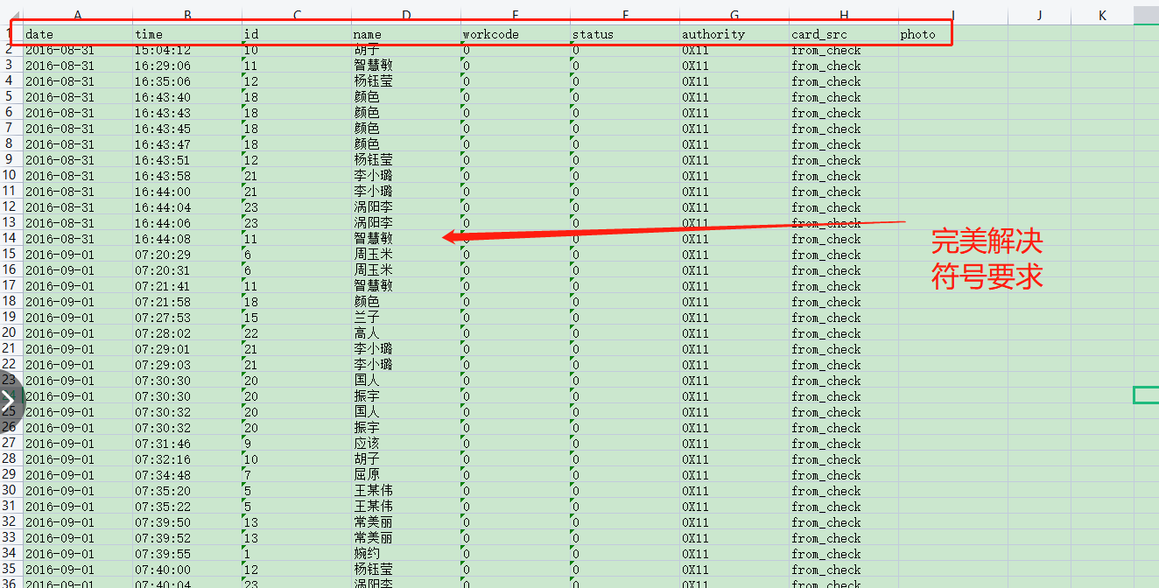The width and height of the screenshot is (1159, 588).
Task: Click status 0 in the 07:21:41 row
Action: click(625, 286)
